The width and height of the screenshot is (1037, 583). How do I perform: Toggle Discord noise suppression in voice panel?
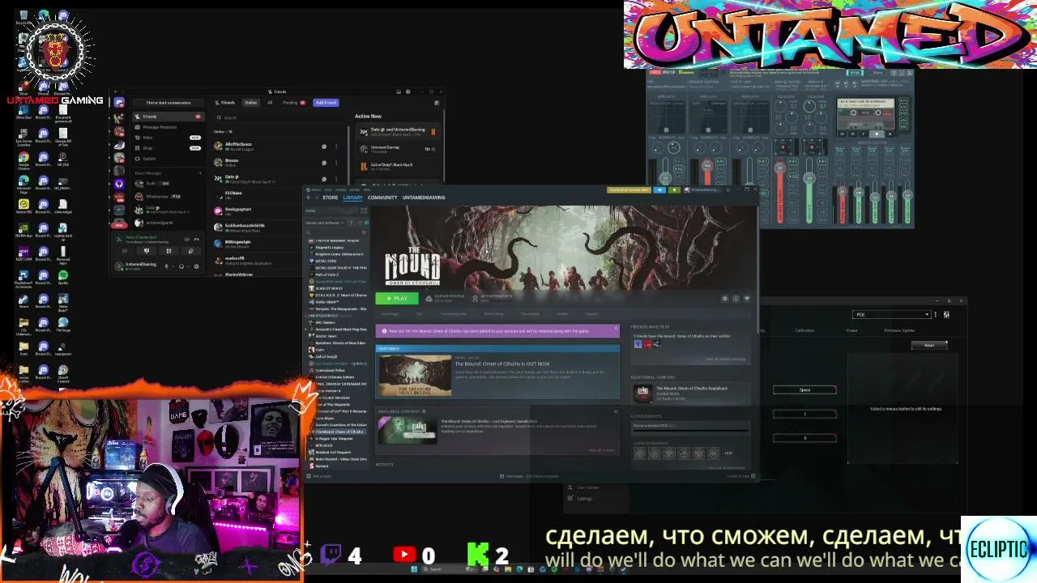187,239
